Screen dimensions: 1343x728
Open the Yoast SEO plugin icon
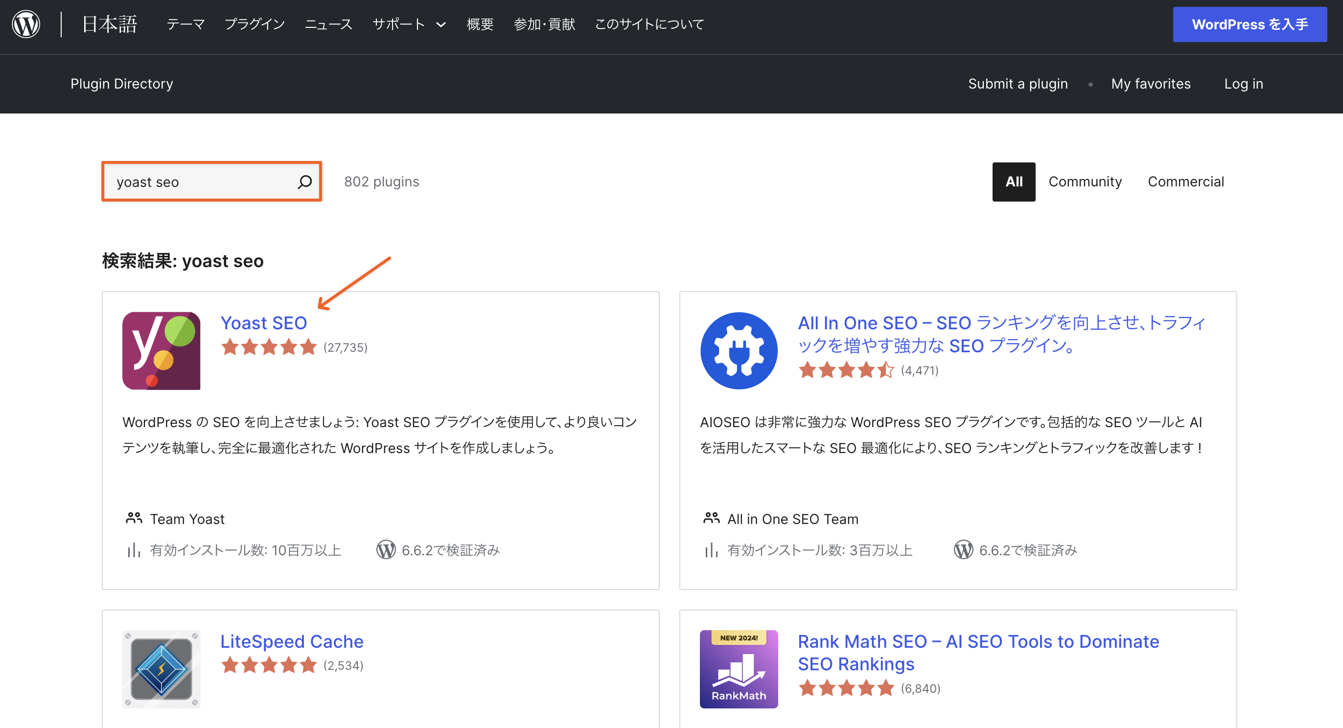coord(161,351)
